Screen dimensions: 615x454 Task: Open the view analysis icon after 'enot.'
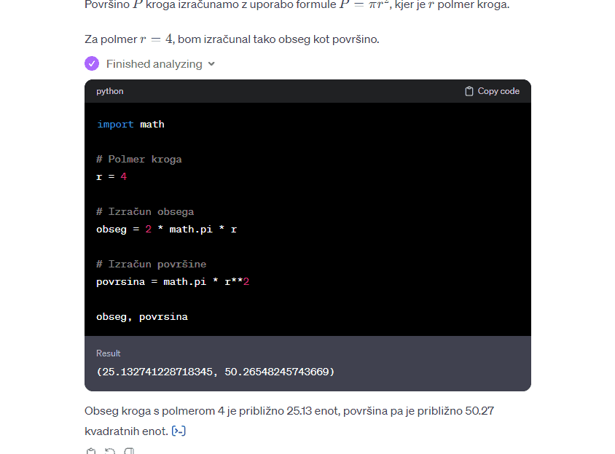[179, 431]
